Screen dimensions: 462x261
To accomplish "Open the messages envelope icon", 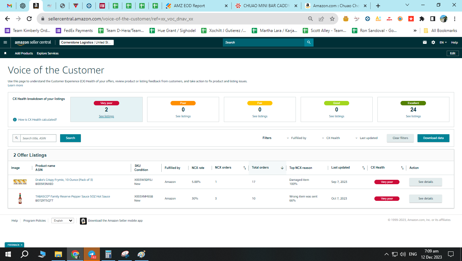I will 425,42.
